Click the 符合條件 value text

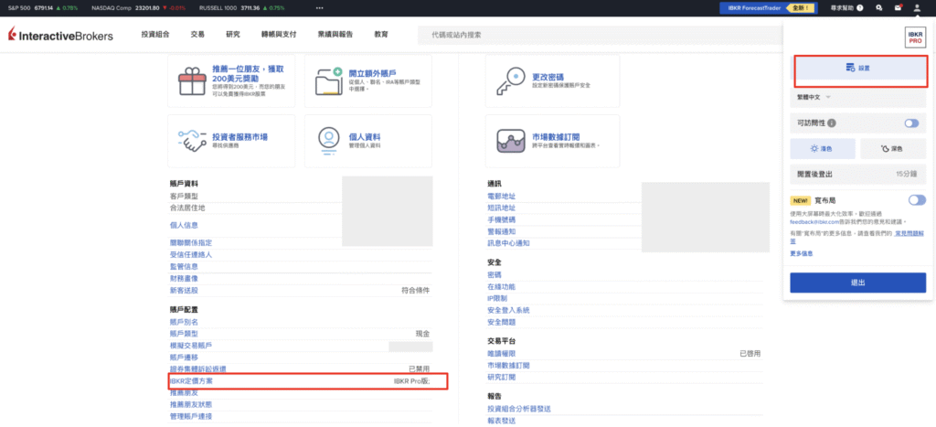coord(416,290)
